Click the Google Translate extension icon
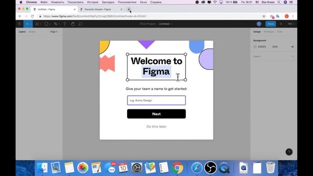The image size is (313, 176). click(x=278, y=16)
